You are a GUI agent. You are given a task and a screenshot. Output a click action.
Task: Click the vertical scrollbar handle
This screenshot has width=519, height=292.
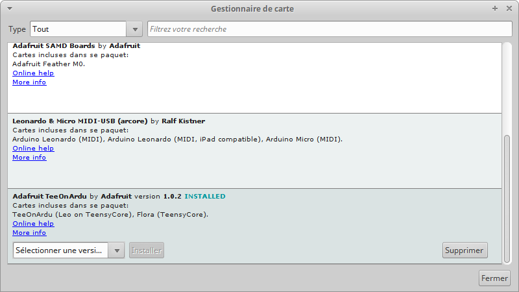click(x=507, y=199)
